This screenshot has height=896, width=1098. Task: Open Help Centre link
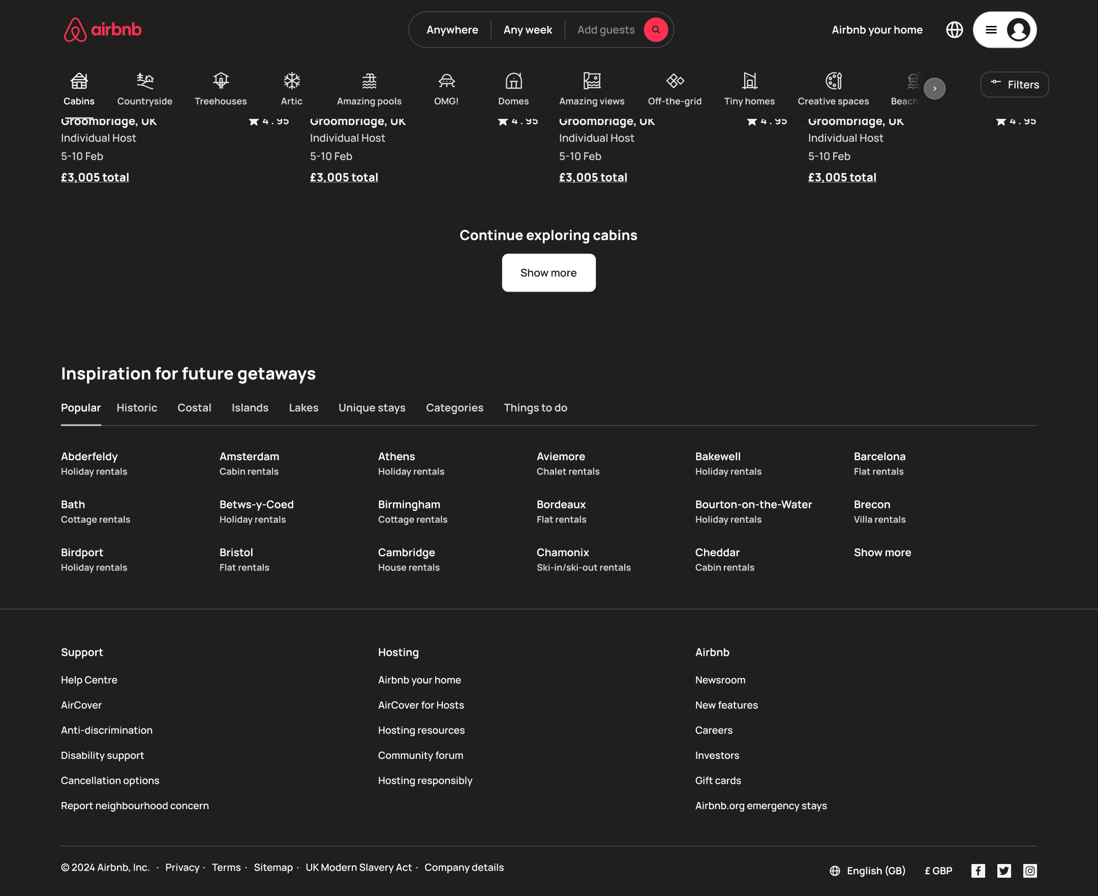point(89,680)
